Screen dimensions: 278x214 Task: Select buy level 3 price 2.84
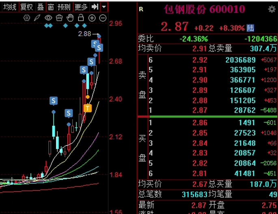click(200, 143)
